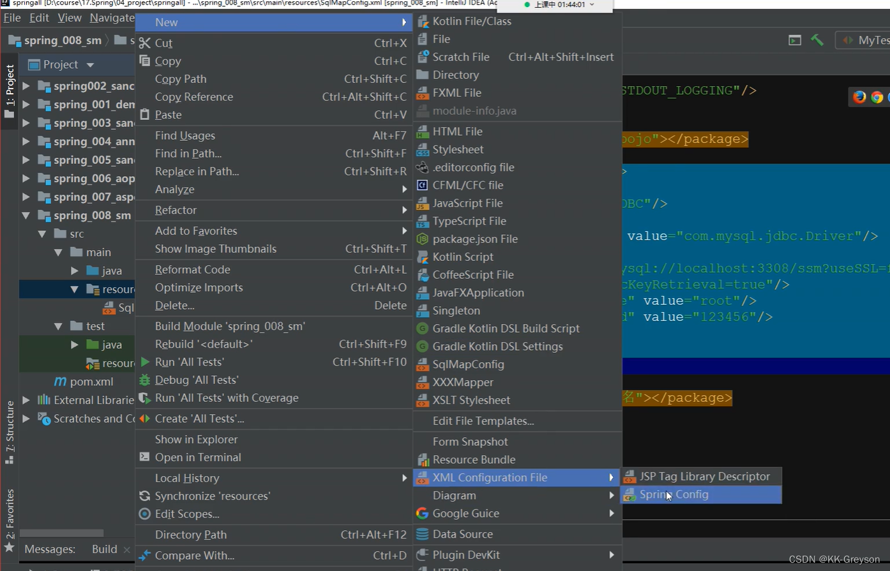Screen dimensions: 890x571
Task: Select JSP Tag Library Descriptor
Action: 701,477
